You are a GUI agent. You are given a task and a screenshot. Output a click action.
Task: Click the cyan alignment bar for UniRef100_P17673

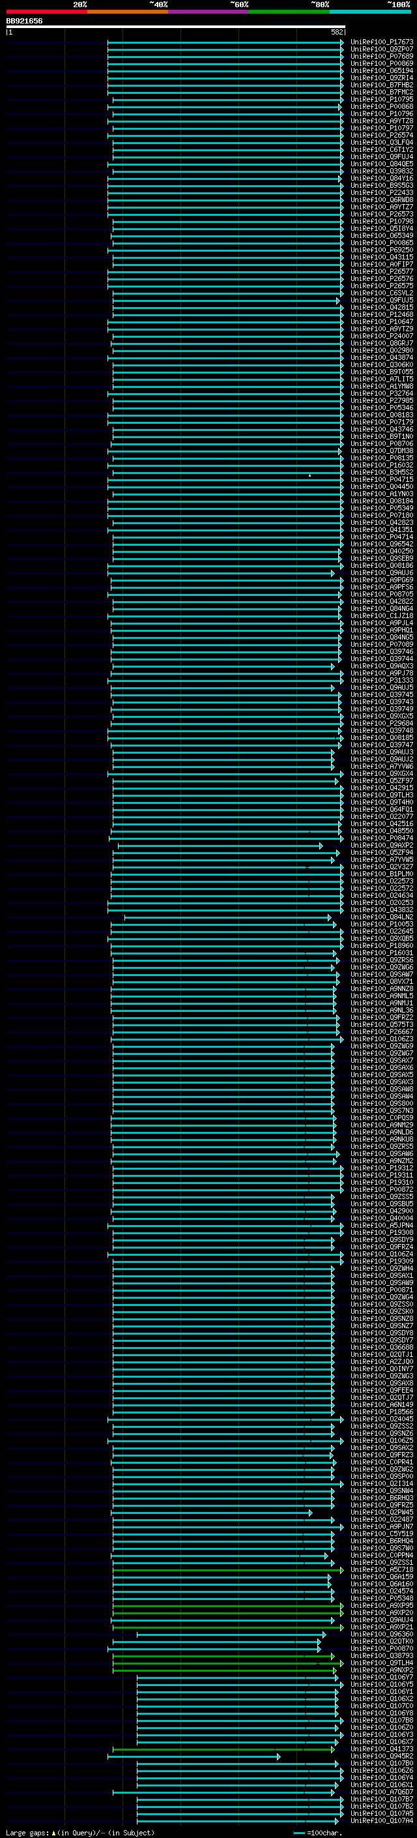pyautogui.click(x=225, y=42)
